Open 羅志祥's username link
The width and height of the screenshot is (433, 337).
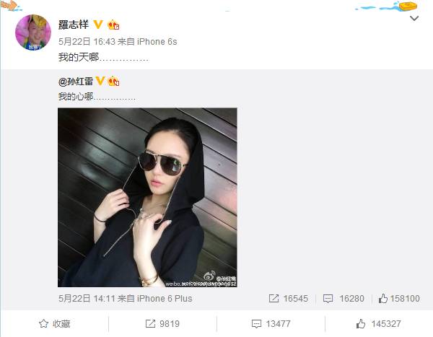74,25
